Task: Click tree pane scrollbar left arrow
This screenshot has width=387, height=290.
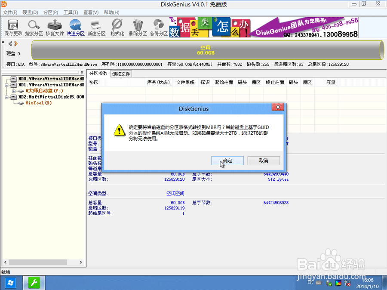Action: [x=6, y=262]
